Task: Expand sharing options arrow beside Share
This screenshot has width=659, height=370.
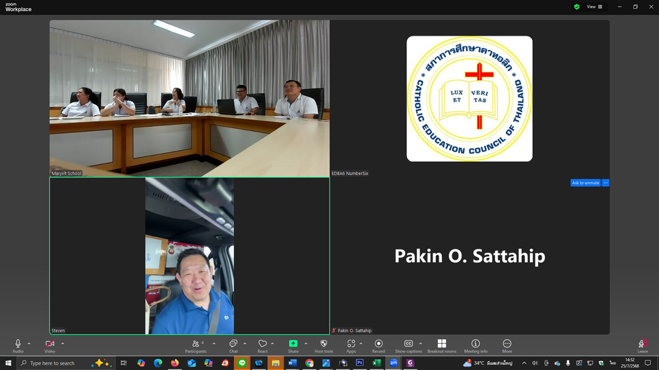Action: click(305, 343)
